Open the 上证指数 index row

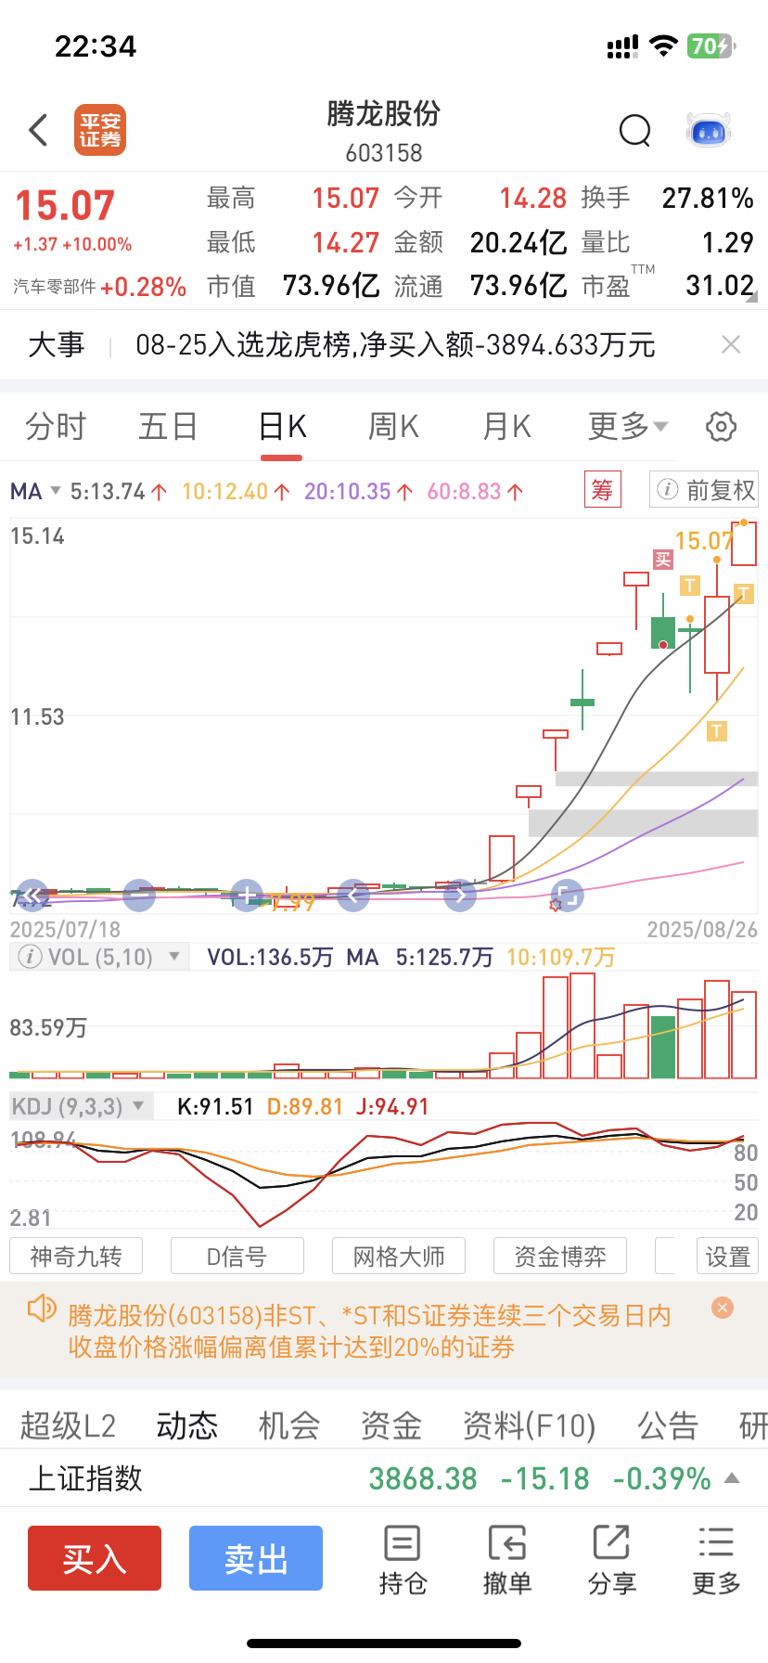pos(384,1478)
